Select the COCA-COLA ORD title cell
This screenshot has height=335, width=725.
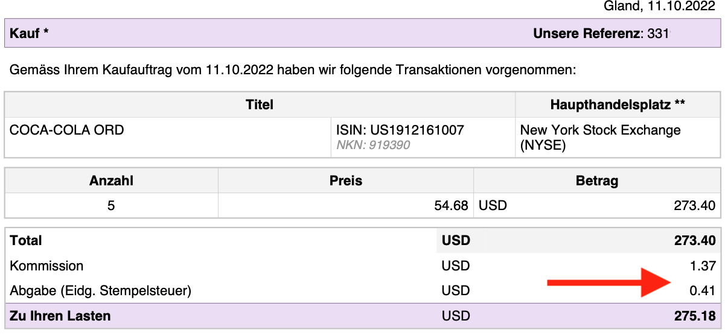(67, 130)
